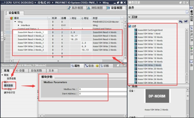Toggle the 过滤 filter checkbox

[130, 26]
